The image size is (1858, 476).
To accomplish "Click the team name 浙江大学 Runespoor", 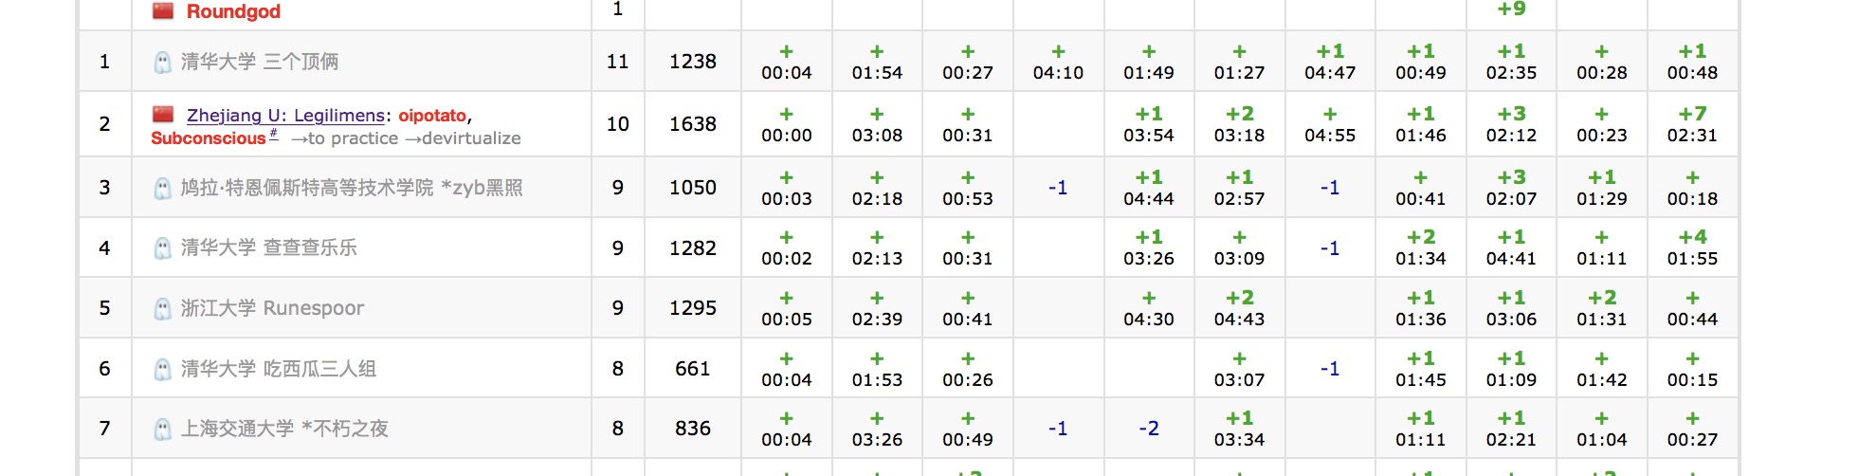I will tap(272, 308).
